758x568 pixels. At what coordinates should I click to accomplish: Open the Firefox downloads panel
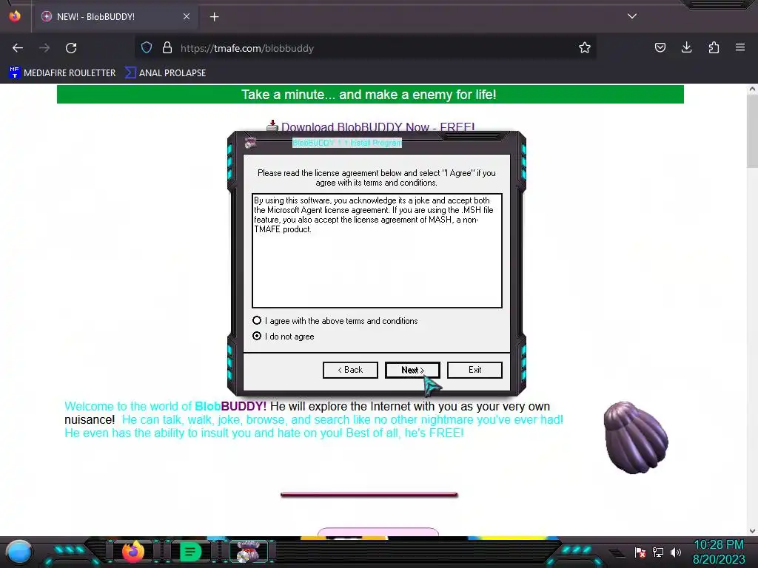tap(686, 48)
